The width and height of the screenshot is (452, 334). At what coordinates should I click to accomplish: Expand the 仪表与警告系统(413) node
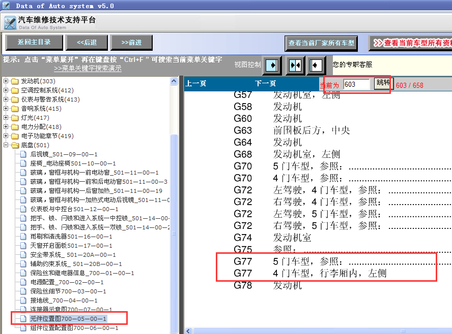click(6, 99)
